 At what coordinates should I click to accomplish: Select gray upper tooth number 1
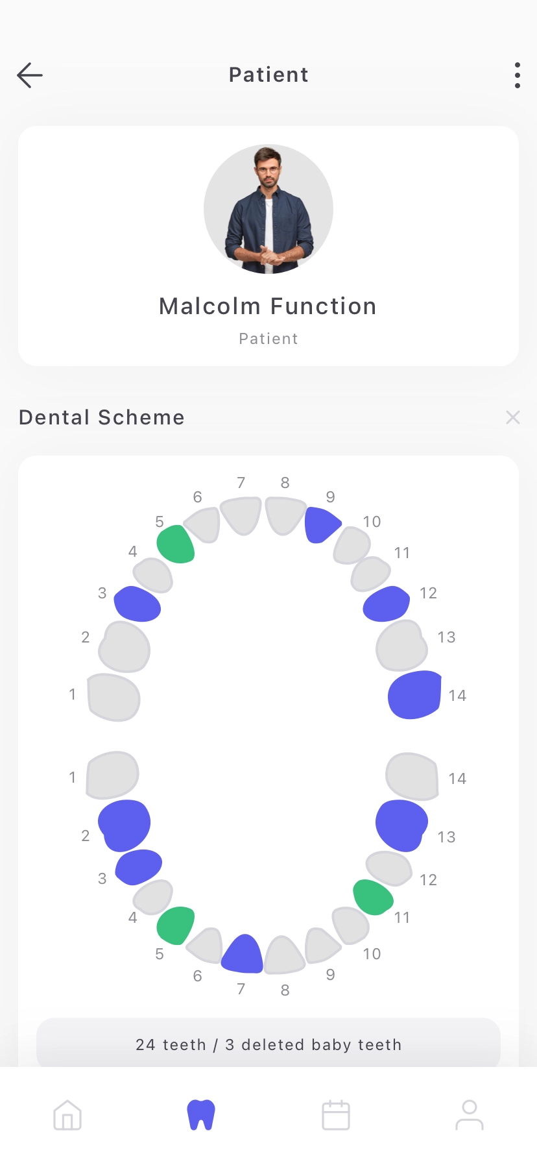tap(113, 697)
